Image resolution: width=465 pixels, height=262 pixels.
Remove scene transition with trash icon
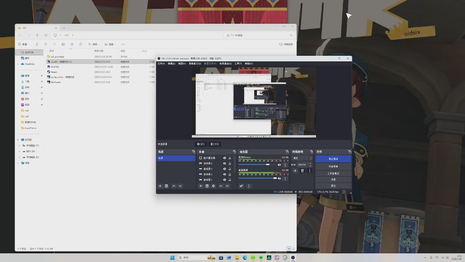point(302,171)
